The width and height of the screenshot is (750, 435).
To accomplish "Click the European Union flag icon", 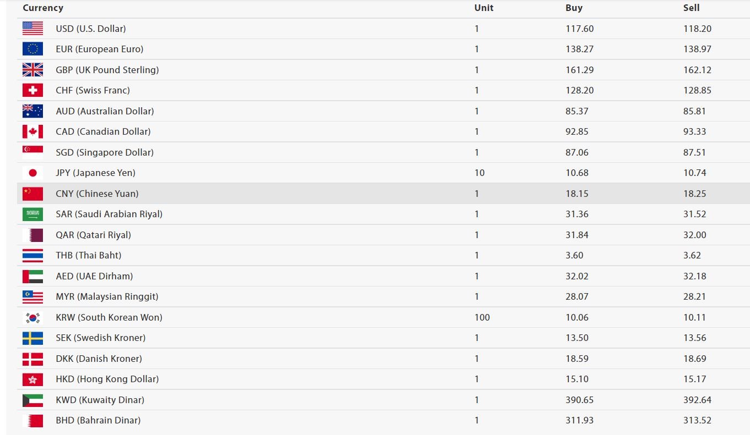I will (x=32, y=49).
